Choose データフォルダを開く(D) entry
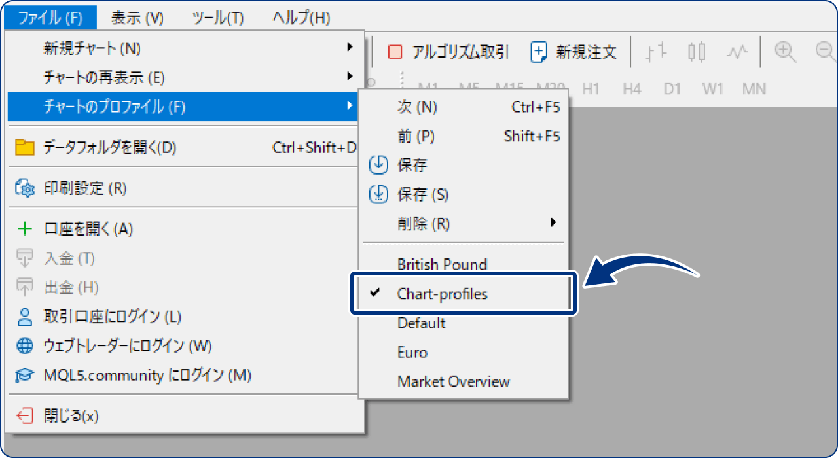Screen dimensions: 838x458 coord(184,148)
